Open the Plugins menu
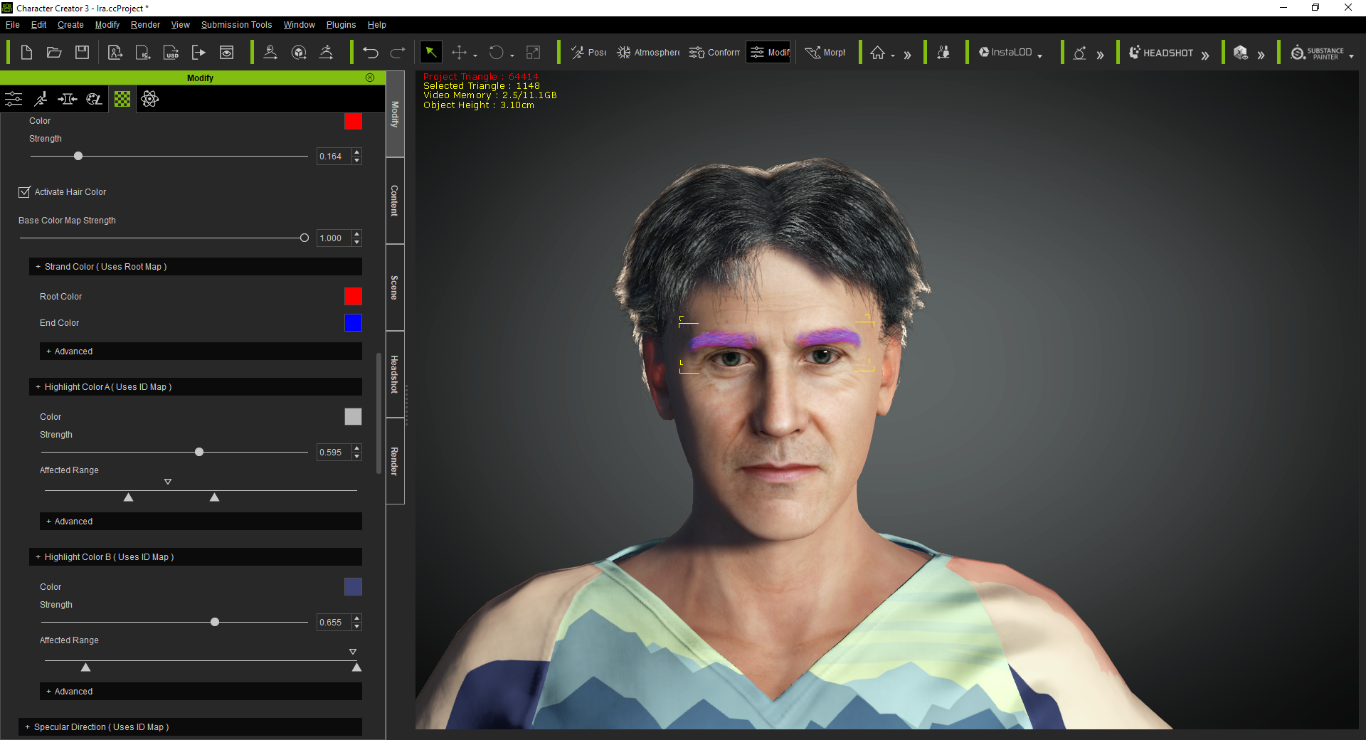The height and width of the screenshot is (740, 1366). [x=341, y=25]
